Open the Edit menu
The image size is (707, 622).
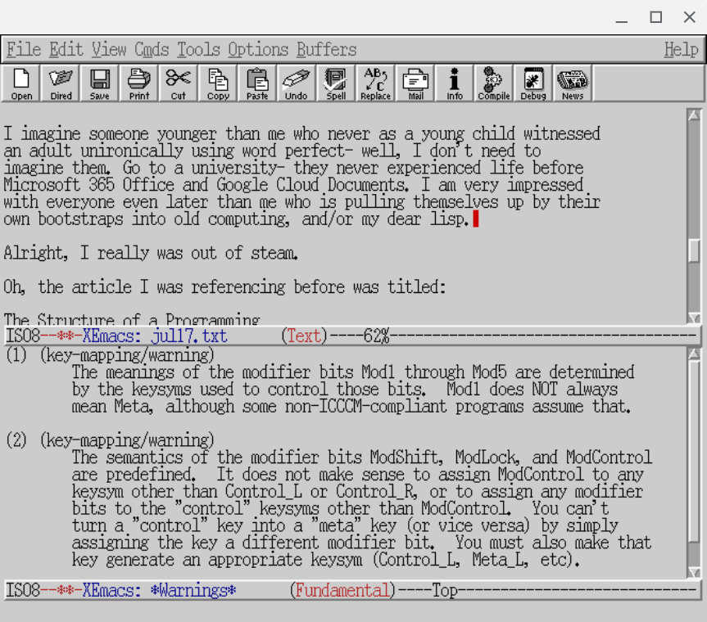coord(66,49)
